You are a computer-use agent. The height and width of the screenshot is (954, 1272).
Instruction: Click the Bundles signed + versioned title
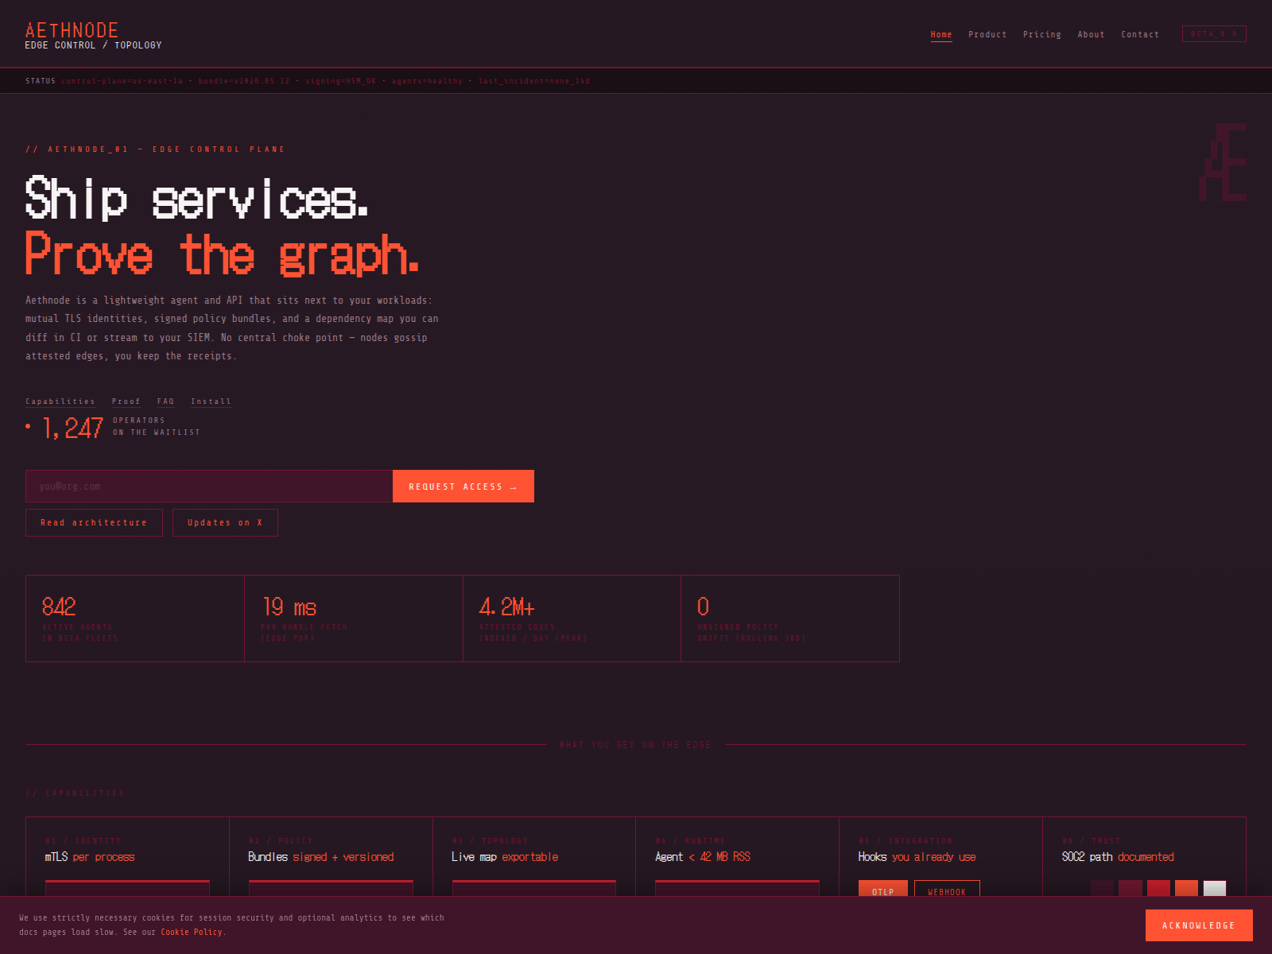(321, 857)
